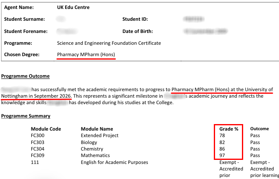Click Science and Engineering Foundation Certificate text
279x179 pixels.
coord(109,43)
